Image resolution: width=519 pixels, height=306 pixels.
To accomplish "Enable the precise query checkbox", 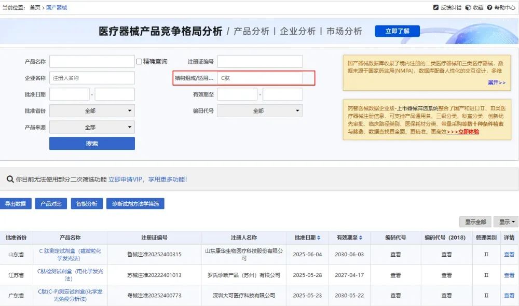I will click(139, 62).
